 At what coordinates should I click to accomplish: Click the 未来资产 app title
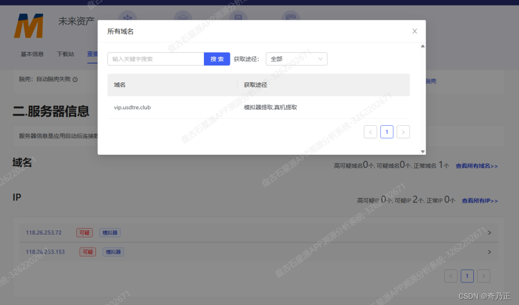click(76, 21)
